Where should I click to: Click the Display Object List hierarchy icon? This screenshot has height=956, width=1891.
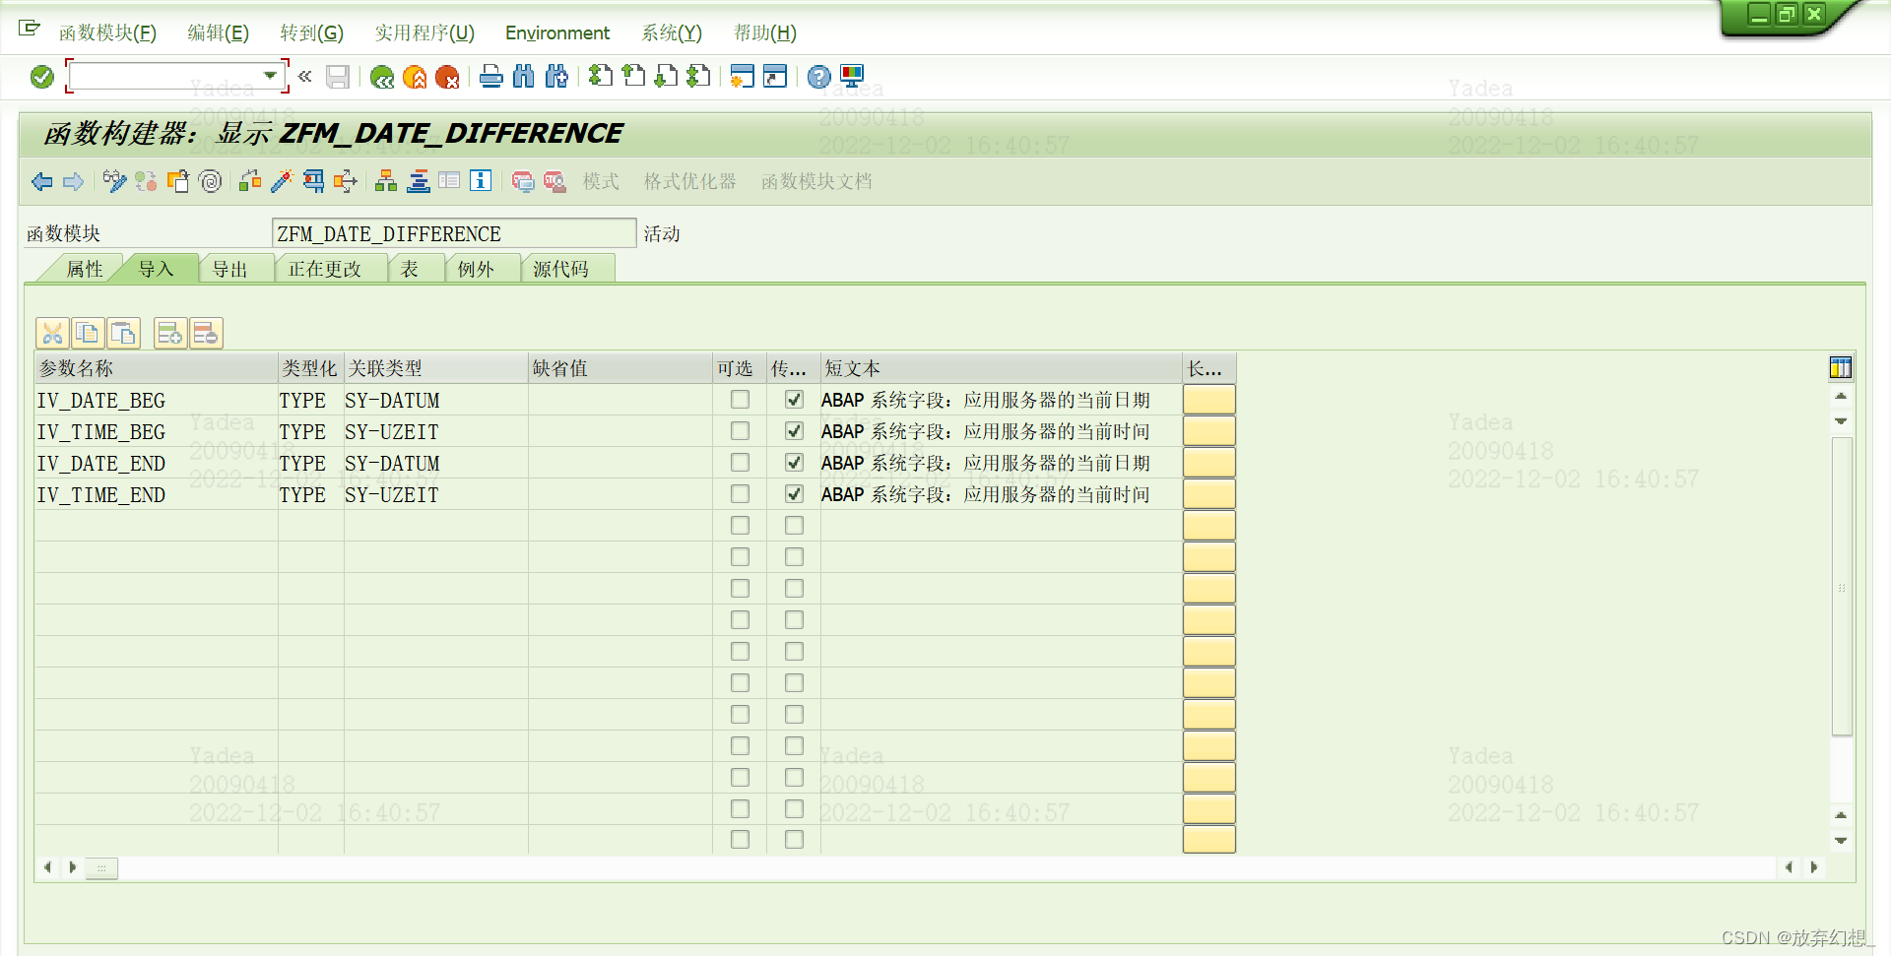(x=386, y=181)
